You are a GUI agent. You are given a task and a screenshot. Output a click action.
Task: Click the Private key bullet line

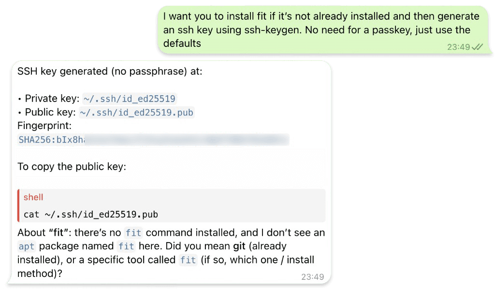coord(73,98)
